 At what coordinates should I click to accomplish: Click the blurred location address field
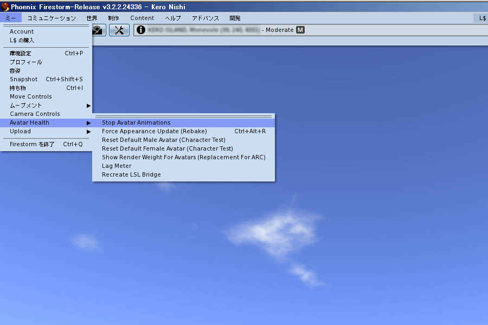(203, 30)
